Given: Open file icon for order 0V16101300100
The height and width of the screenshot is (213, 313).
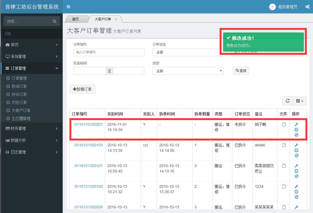Looking at the screenshot, I should tap(284, 186).
